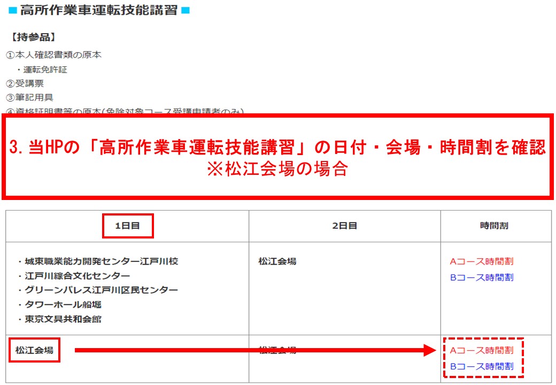Open Bコース時間割 link in the first venue row
Viewport: 556px width, 385px height.
pos(481,278)
